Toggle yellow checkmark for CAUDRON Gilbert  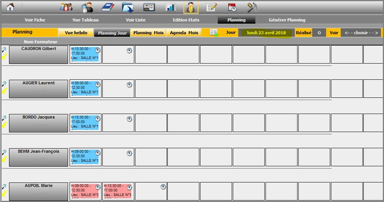(4, 56)
